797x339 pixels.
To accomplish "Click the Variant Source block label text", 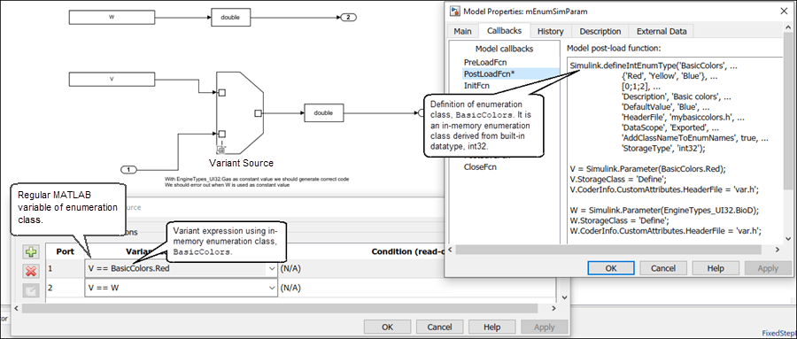I will 241,163.
